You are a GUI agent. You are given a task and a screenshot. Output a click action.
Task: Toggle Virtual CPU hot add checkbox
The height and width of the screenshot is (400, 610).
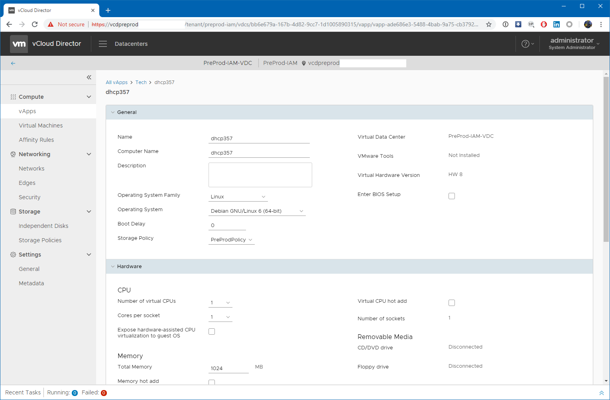tap(452, 303)
